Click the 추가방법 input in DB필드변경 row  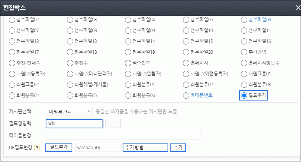(x=145, y=148)
